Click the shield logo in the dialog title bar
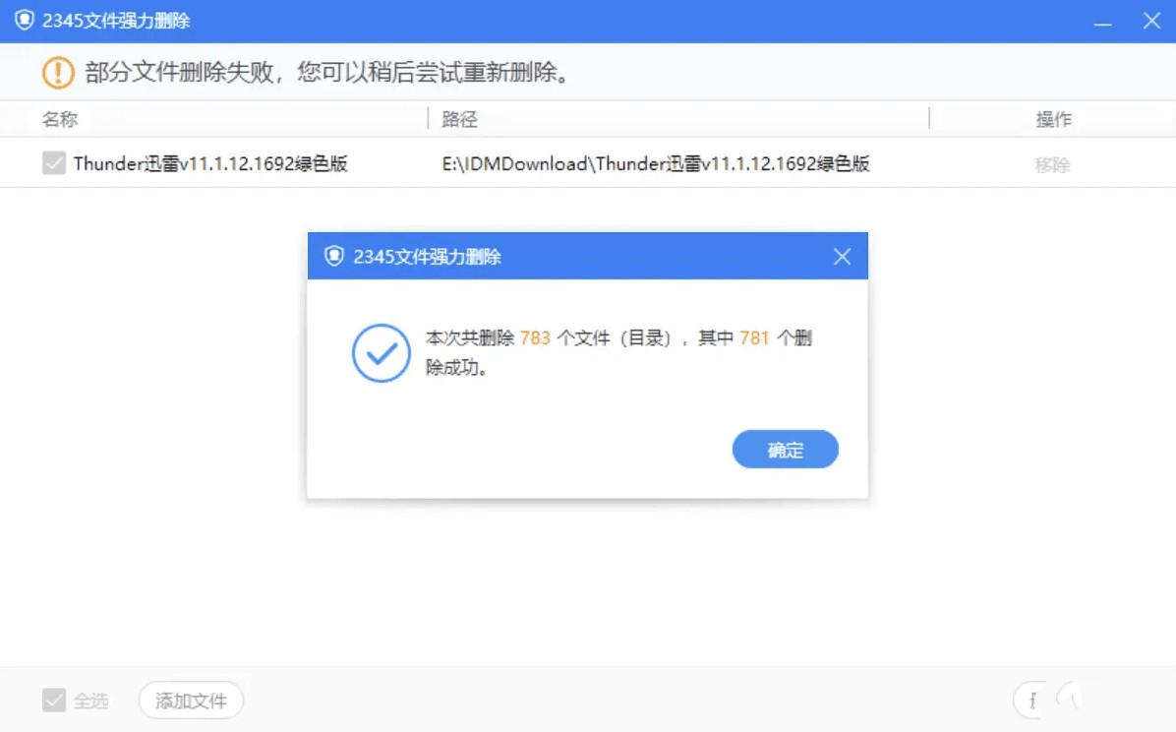The height and width of the screenshot is (732, 1176). (333, 256)
